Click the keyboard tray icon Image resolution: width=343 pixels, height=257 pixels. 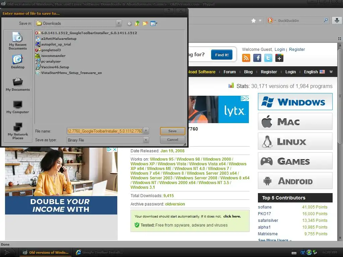point(294,253)
